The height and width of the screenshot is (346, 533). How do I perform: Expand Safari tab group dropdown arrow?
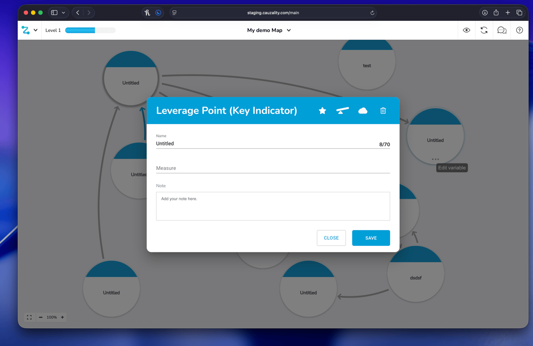(64, 13)
